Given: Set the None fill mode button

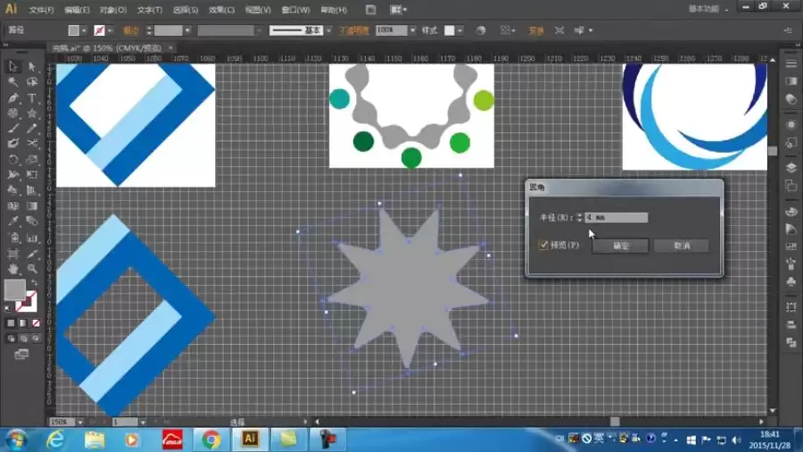Looking at the screenshot, I should [x=36, y=322].
